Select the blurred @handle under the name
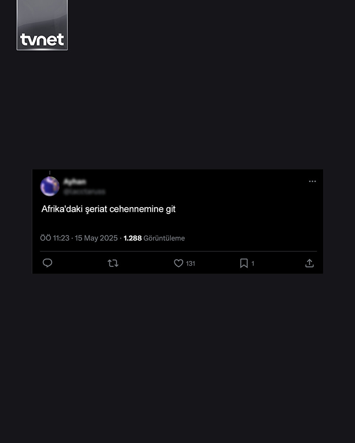 tap(84, 192)
